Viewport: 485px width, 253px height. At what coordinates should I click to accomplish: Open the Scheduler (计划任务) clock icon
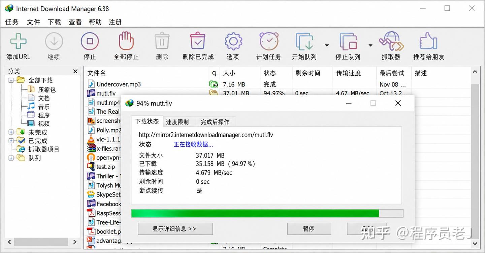[269, 41]
